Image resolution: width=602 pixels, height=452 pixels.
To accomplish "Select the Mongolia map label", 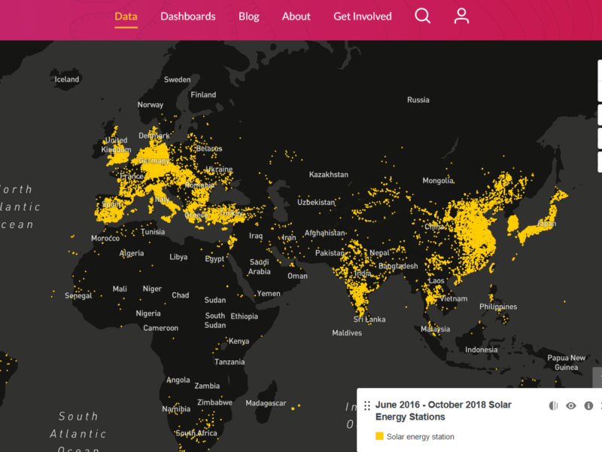I will point(438,181).
